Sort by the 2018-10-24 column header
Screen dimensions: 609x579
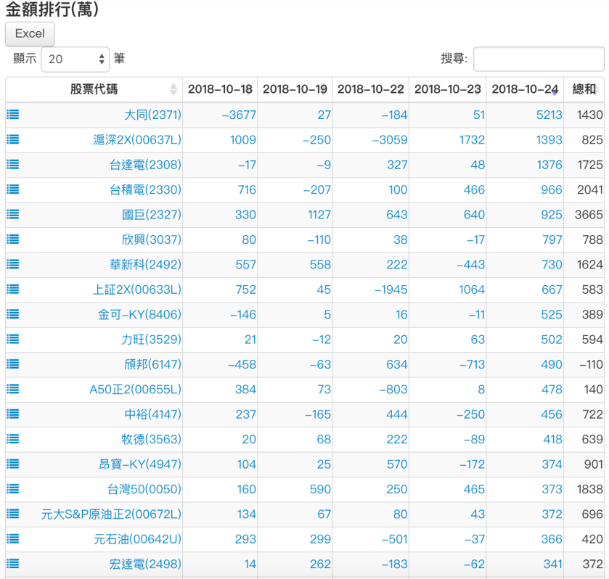525,89
